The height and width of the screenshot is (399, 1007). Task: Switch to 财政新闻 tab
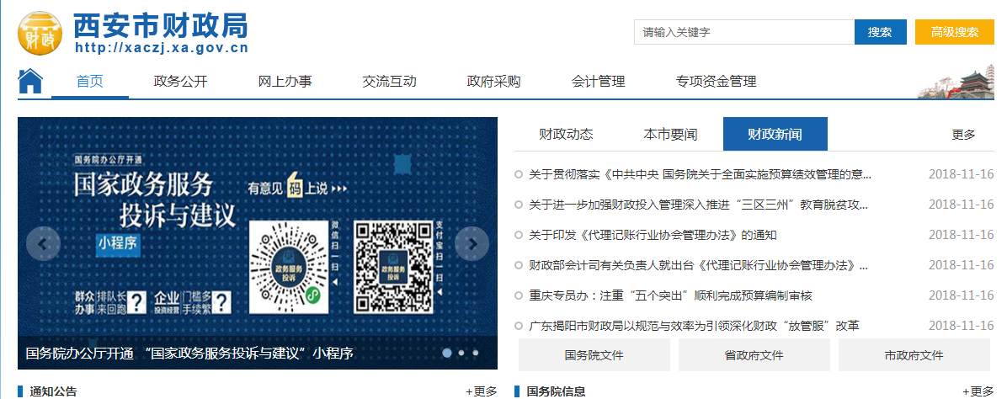(x=775, y=135)
